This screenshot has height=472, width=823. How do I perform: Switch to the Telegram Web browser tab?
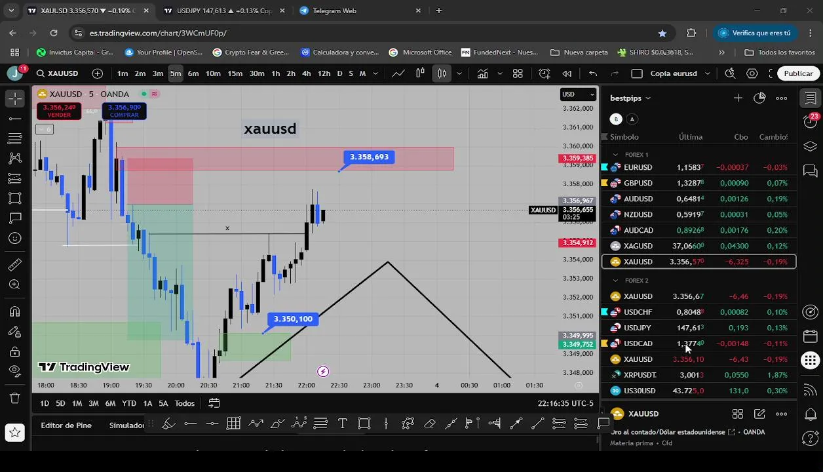[x=360, y=10]
